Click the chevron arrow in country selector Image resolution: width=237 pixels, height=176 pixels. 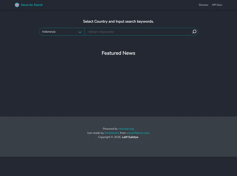[80, 32]
